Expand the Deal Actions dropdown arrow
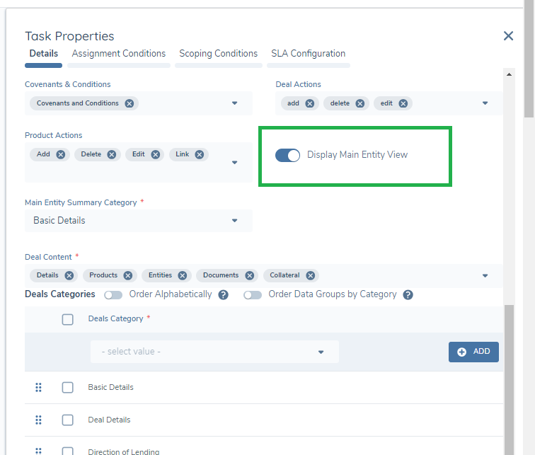This screenshot has height=455, width=535. pos(485,103)
